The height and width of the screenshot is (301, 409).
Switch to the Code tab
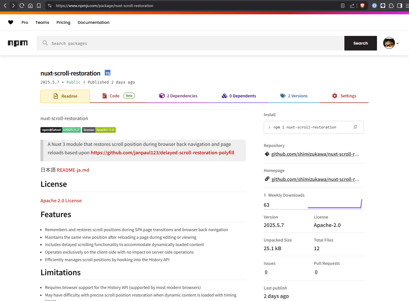point(118,96)
